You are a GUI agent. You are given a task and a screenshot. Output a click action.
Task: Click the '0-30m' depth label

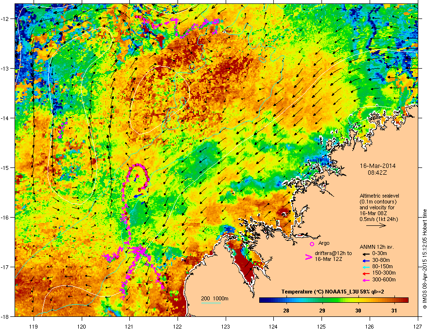point(379,254)
